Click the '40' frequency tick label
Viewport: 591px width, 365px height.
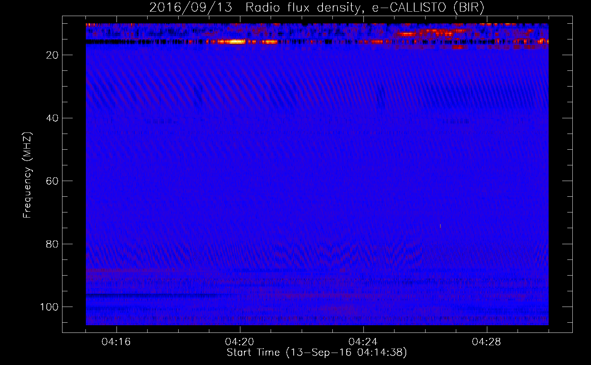(x=53, y=118)
